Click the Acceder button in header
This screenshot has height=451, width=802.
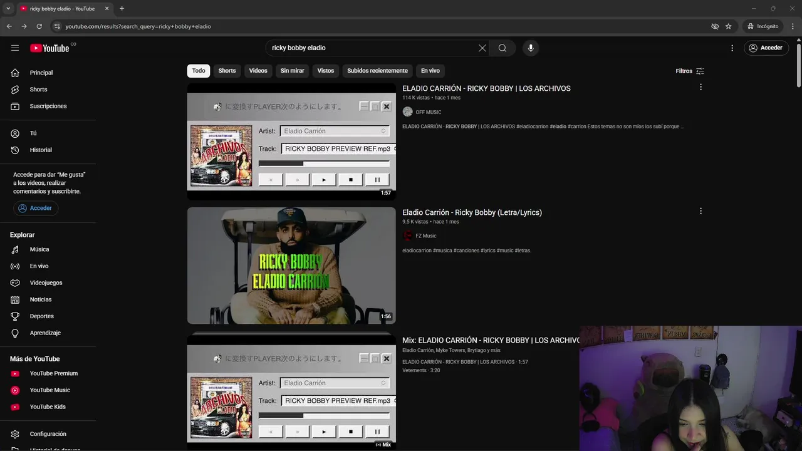766,48
